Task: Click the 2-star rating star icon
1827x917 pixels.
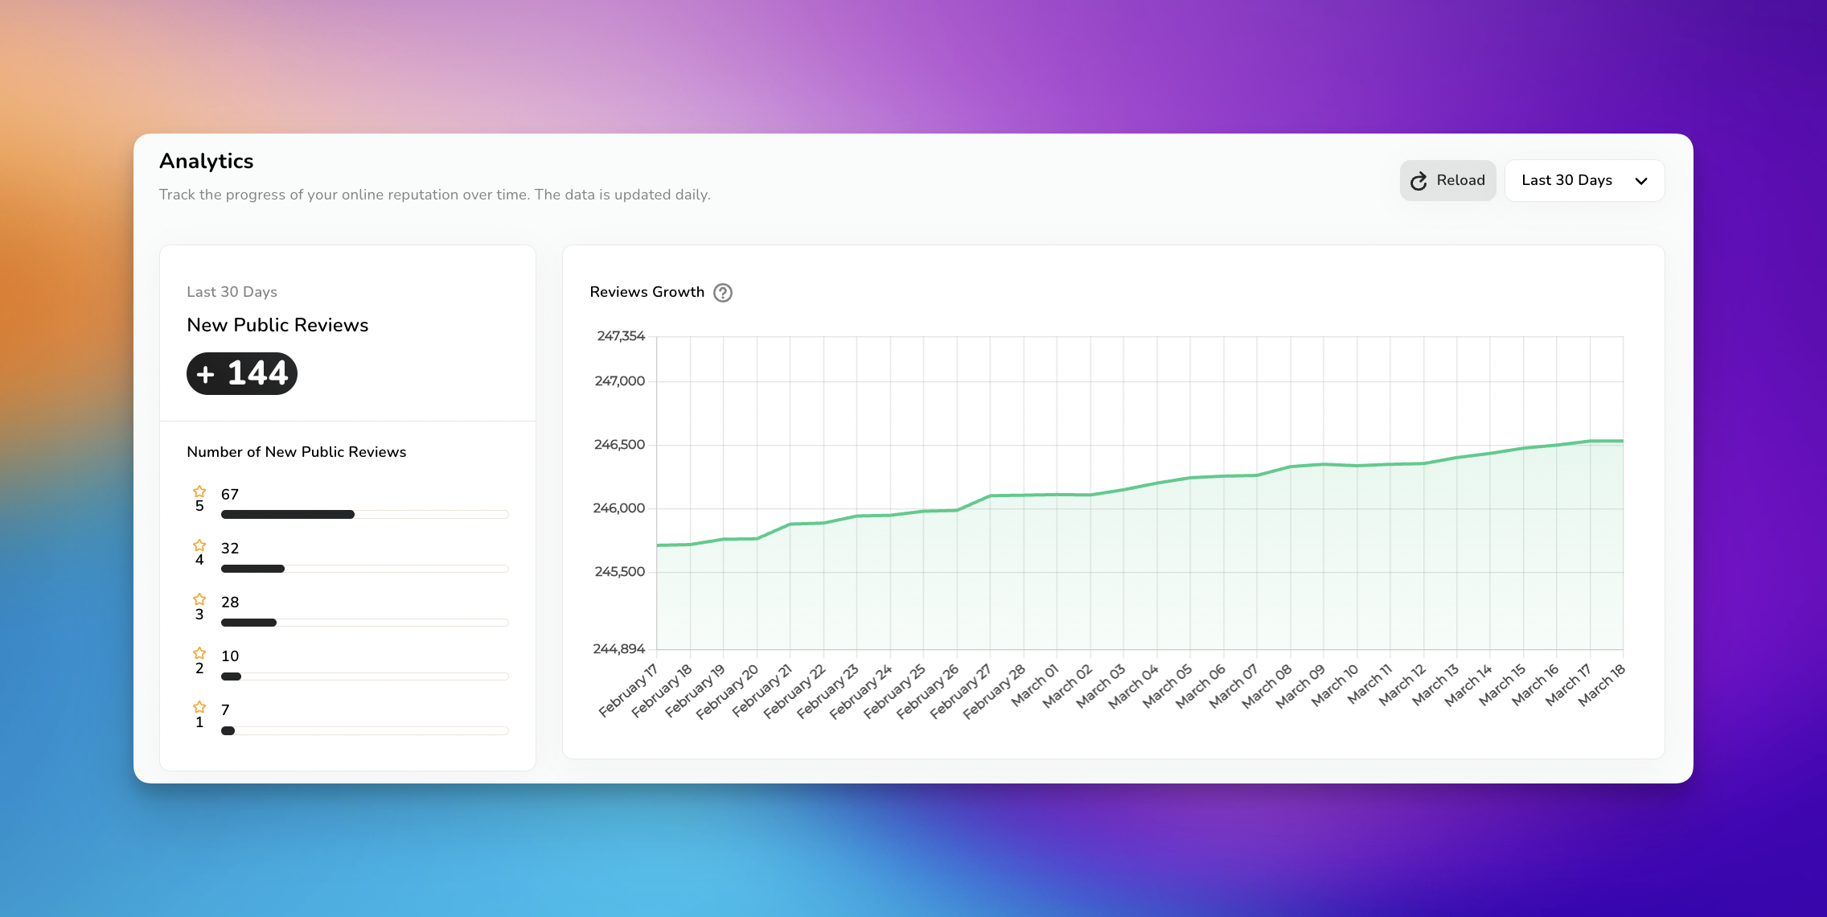Action: coord(199,653)
